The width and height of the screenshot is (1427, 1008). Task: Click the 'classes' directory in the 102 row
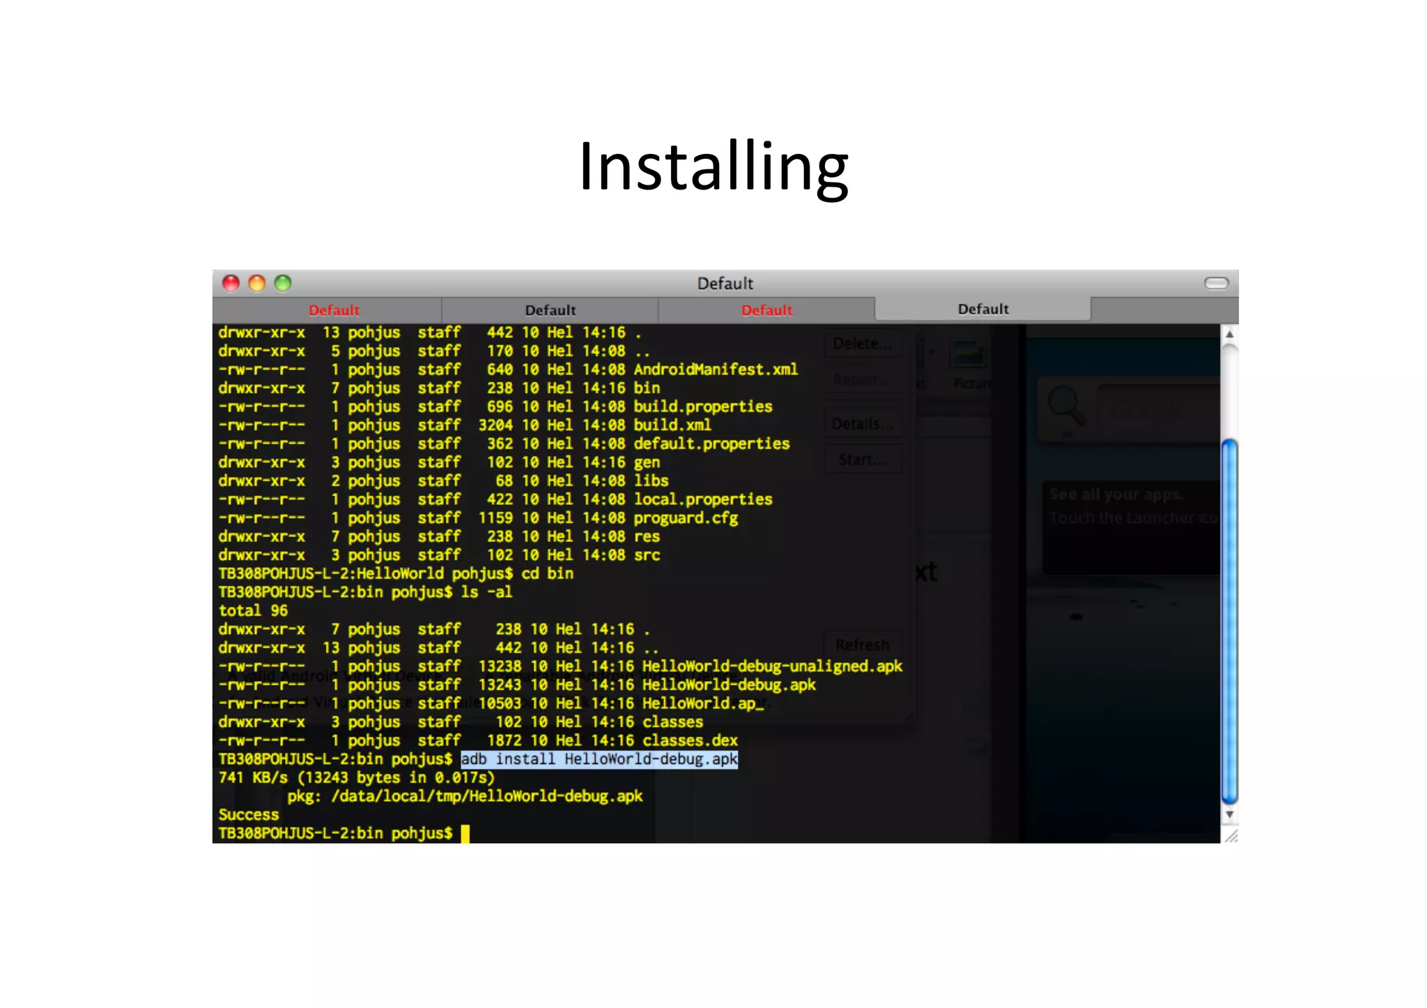point(672,722)
